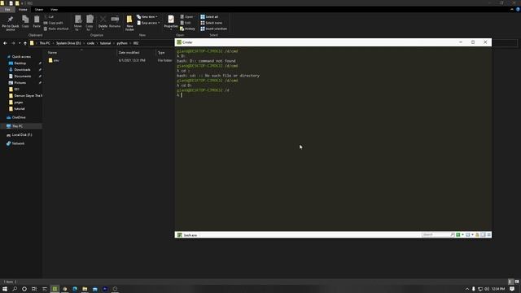Click Select none in the ribbon

pos(211,23)
